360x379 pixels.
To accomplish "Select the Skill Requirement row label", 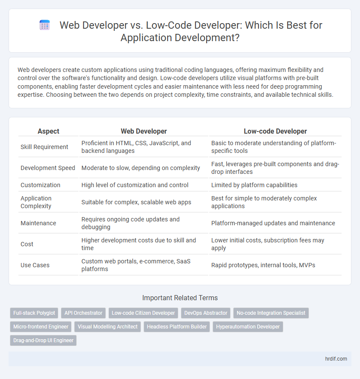I will point(44,147).
